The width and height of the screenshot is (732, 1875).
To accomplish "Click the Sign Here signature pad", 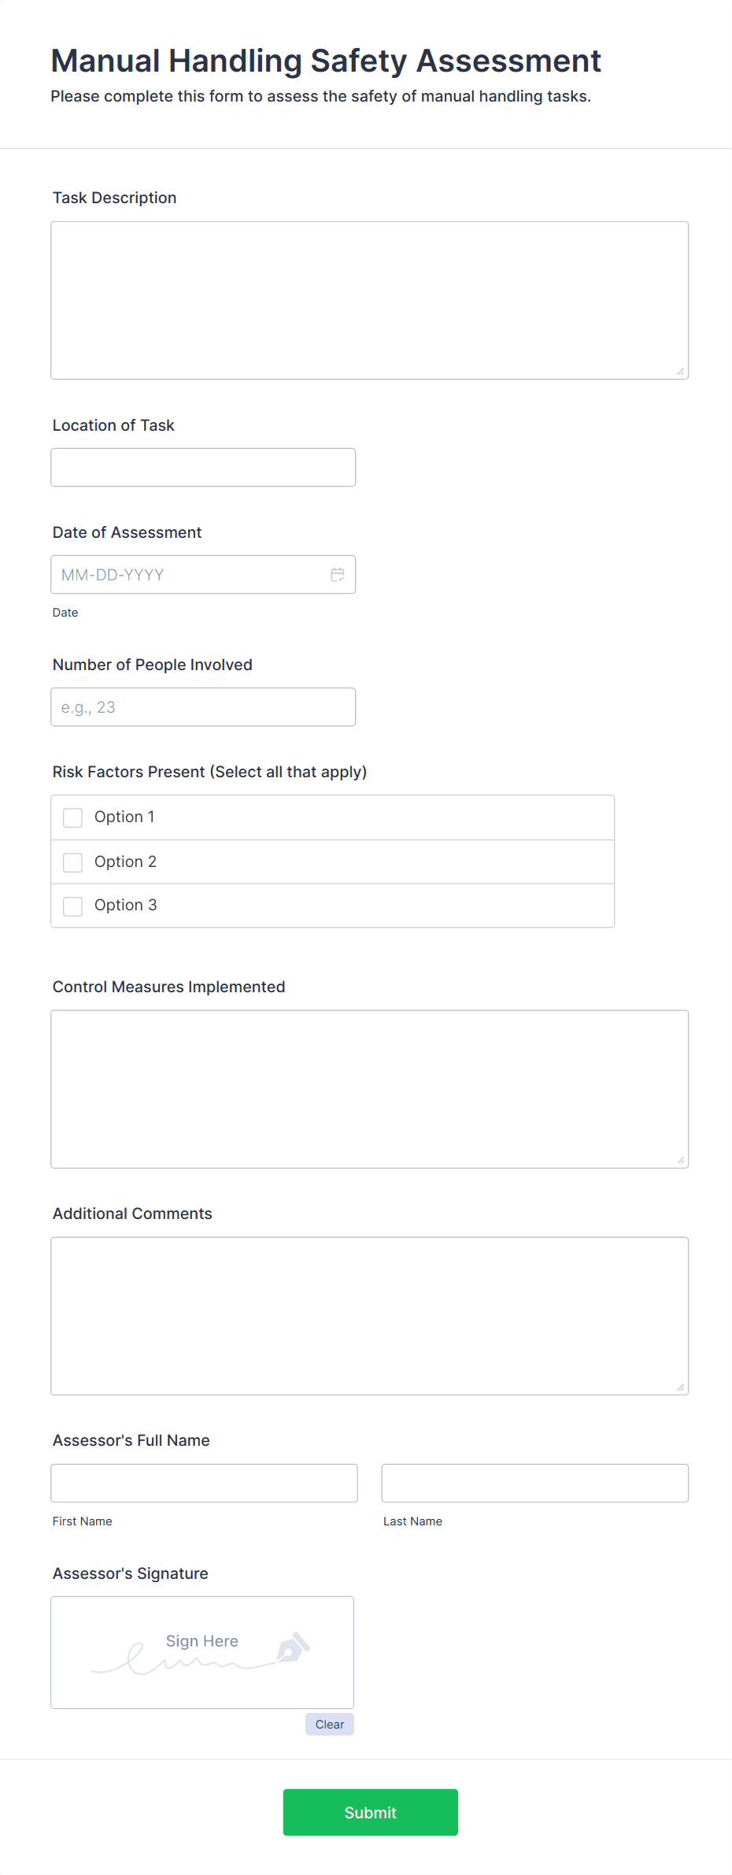I will (201, 1652).
